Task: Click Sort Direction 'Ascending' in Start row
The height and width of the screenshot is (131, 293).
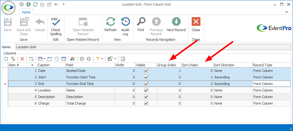Action: [233, 77]
